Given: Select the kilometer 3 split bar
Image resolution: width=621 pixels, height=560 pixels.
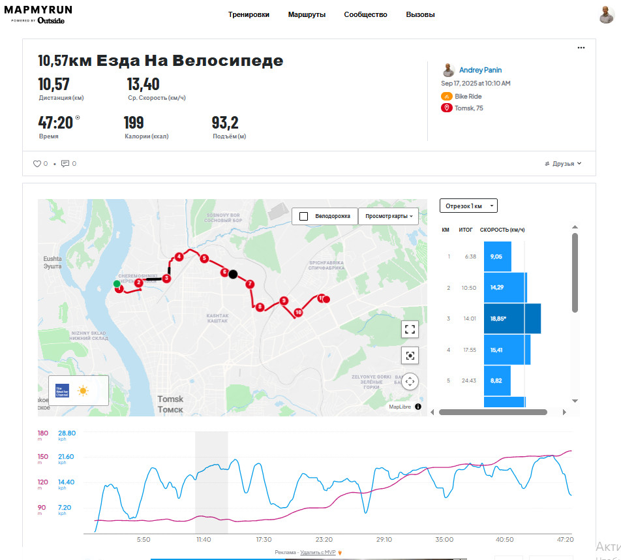Looking at the screenshot, I should [x=512, y=319].
